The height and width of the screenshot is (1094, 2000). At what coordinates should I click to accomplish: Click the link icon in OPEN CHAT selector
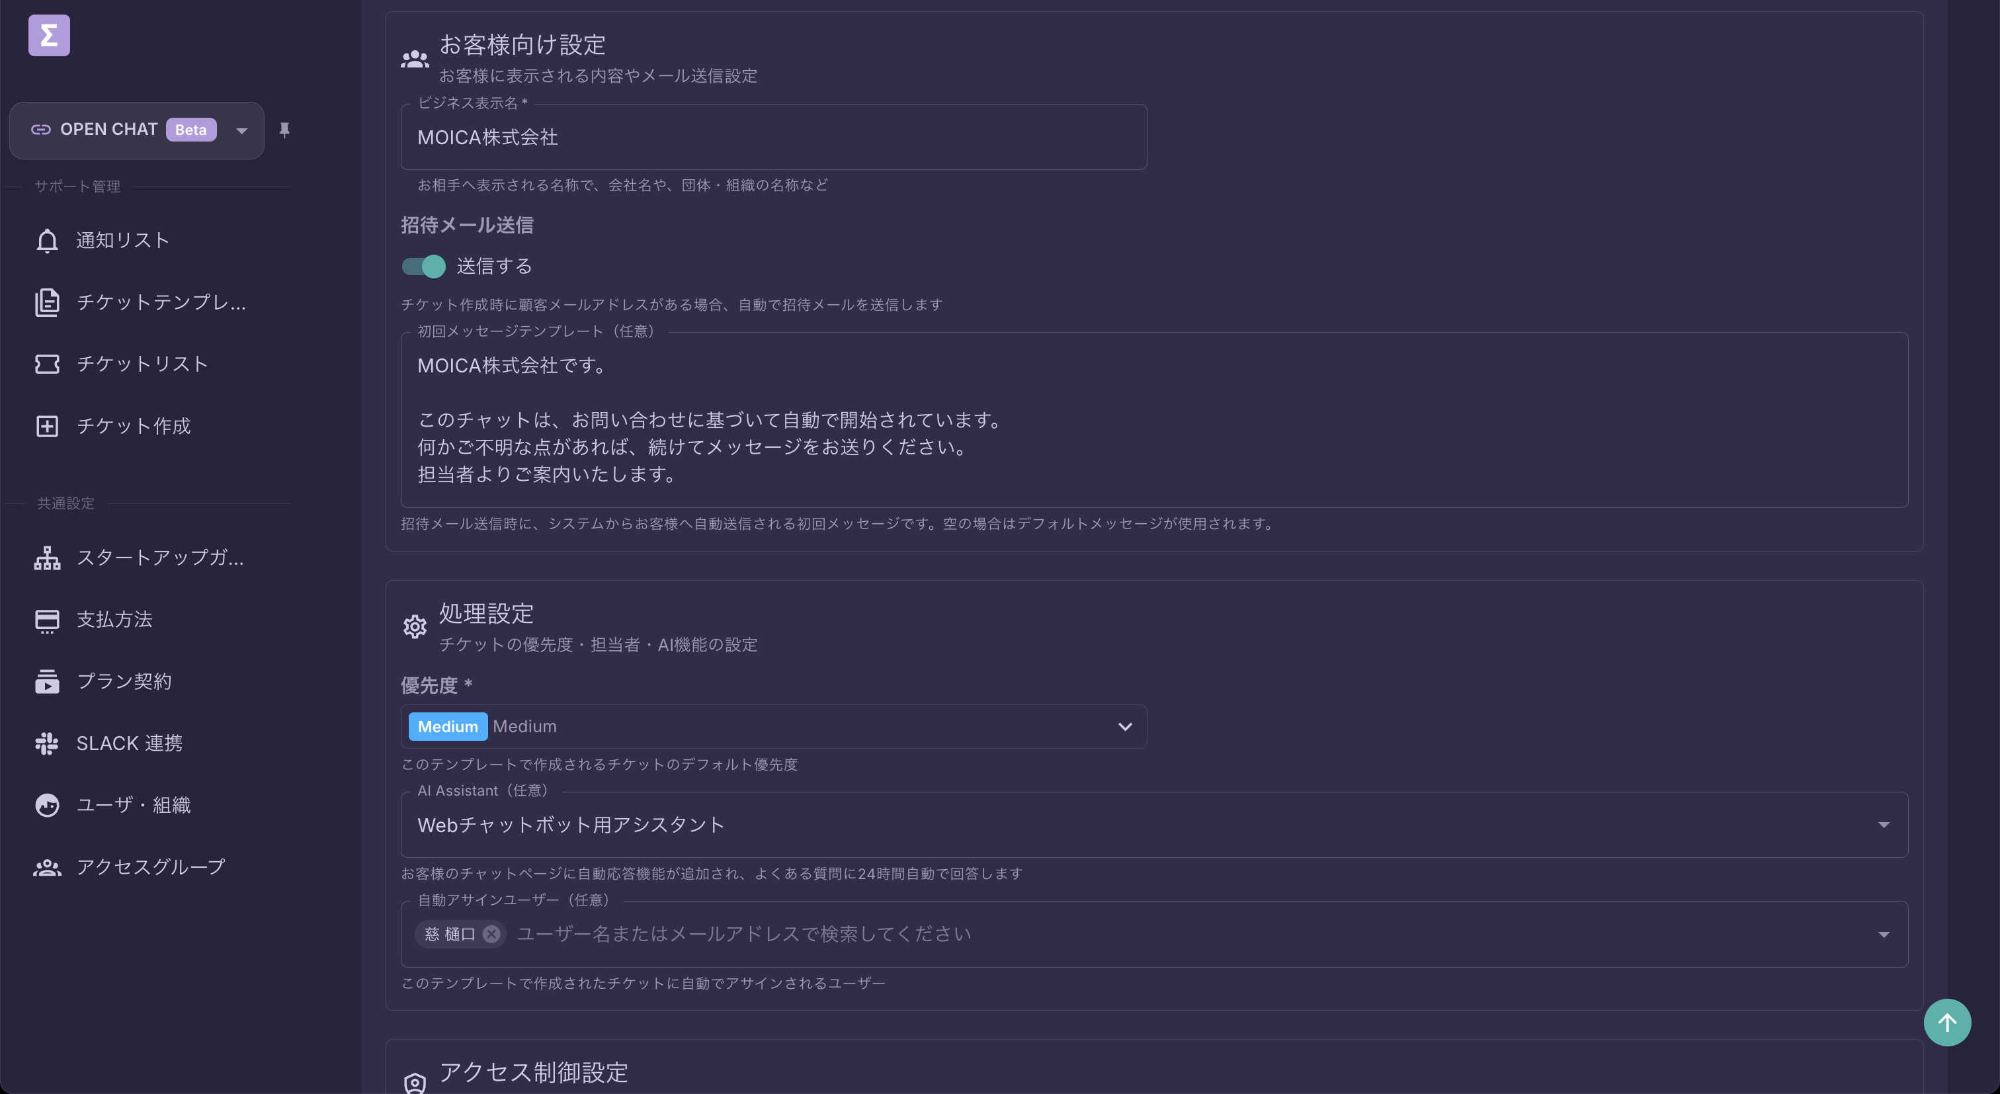pyautogui.click(x=40, y=130)
